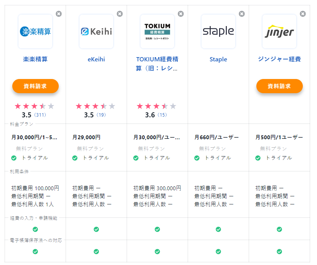Remove eKeihi column using its X icon
This screenshot has width=317, height=265.
120,14
